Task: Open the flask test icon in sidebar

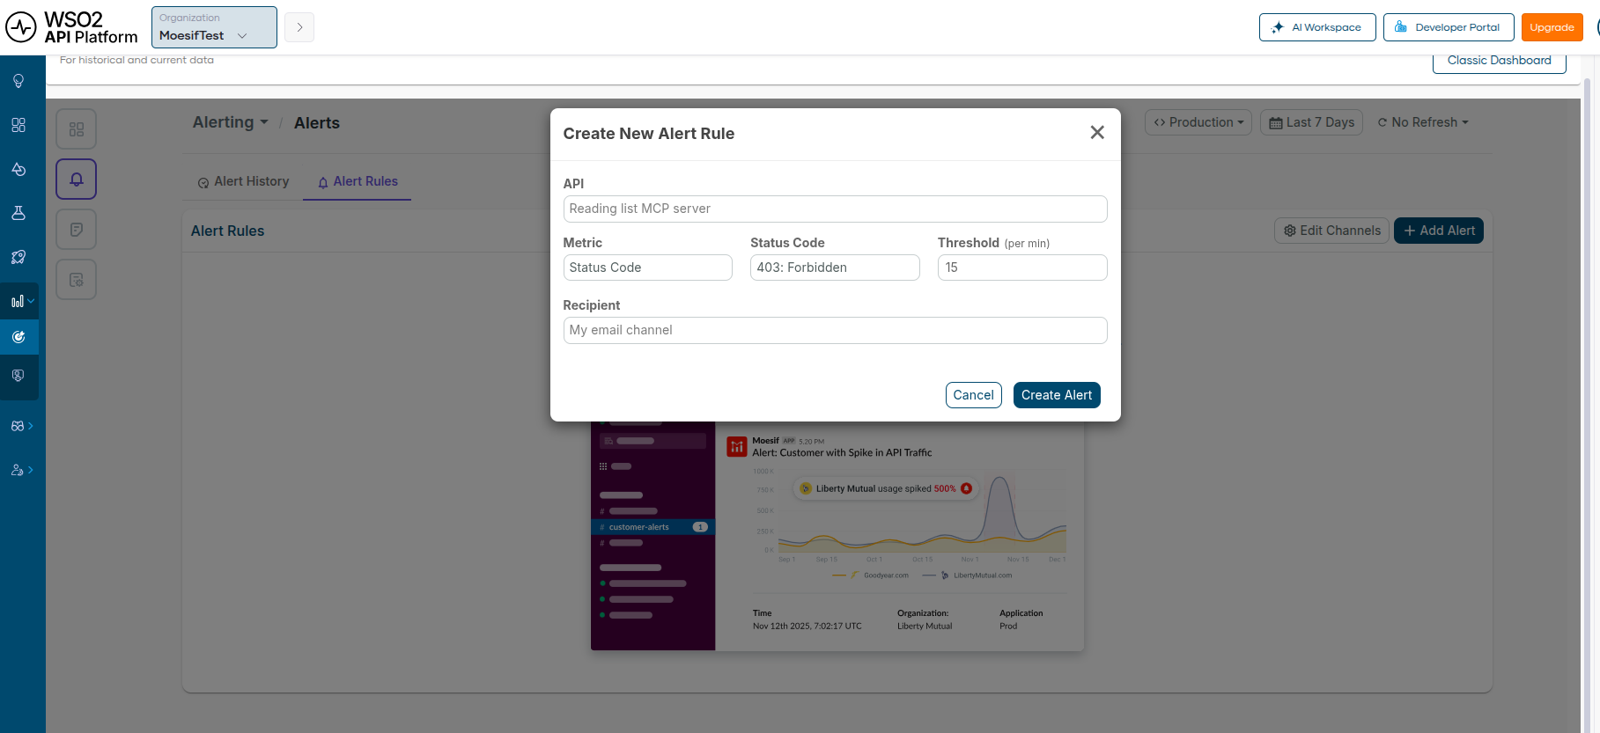Action: tap(18, 213)
